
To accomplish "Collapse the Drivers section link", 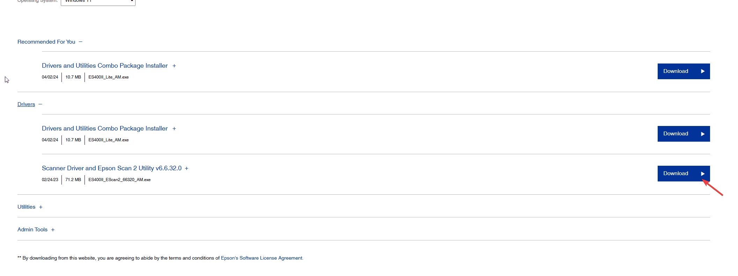I will [x=26, y=104].
